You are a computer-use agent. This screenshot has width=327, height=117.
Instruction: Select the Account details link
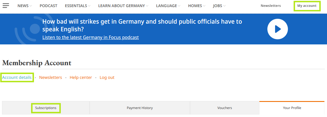[17, 77]
